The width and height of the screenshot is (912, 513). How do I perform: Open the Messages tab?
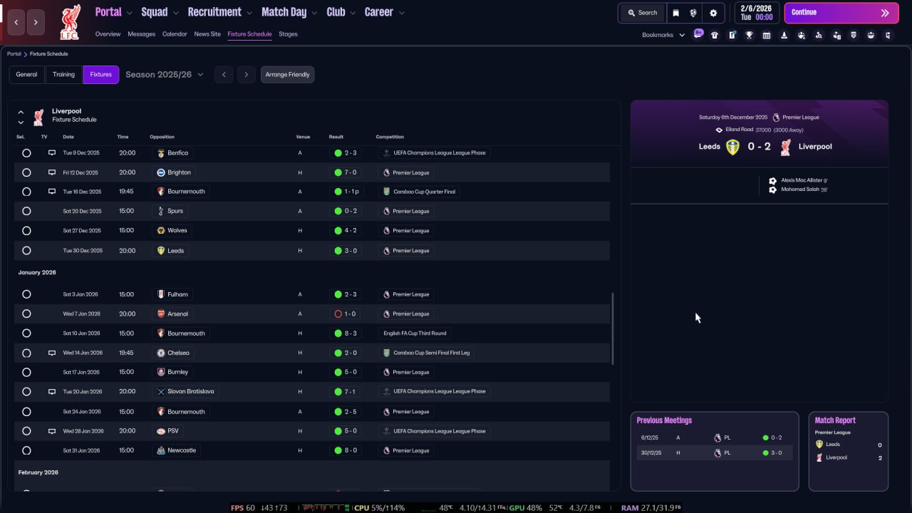click(141, 34)
